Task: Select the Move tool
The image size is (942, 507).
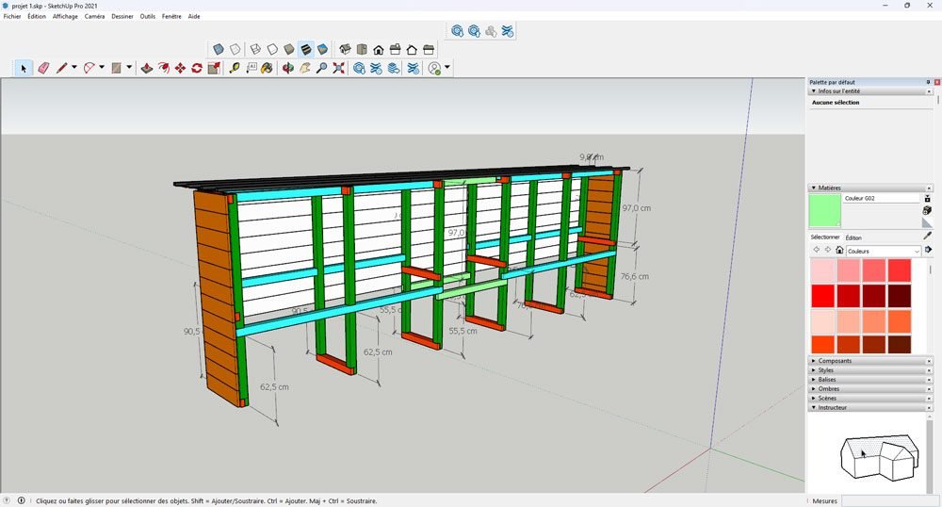Action: coord(180,68)
